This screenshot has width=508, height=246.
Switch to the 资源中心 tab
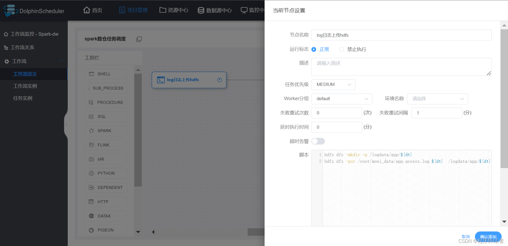click(x=174, y=10)
